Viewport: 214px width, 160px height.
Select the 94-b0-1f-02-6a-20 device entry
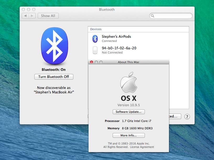pyautogui.click(x=119, y=48)
